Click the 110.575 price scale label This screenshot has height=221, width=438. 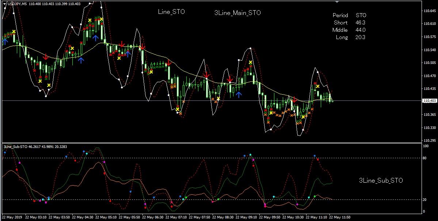pos(430,37)
